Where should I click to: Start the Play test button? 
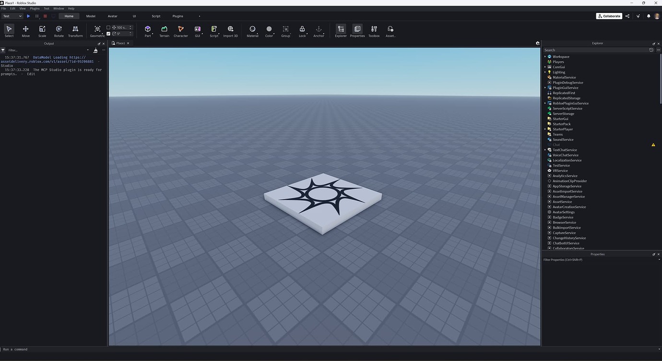tap(28, 16)
